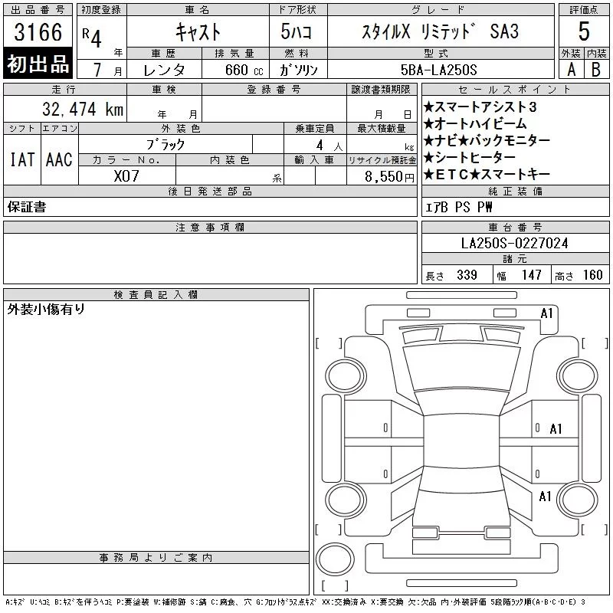The image size is (613, 613).
Task: Click the A1 mark near front right fender
Action: [545, 497]
